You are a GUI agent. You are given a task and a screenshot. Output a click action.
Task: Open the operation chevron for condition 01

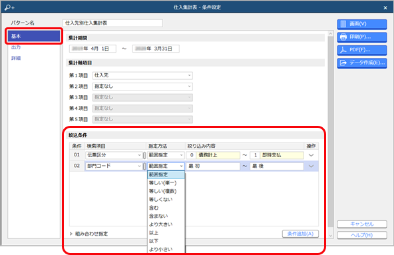(311, 155)
